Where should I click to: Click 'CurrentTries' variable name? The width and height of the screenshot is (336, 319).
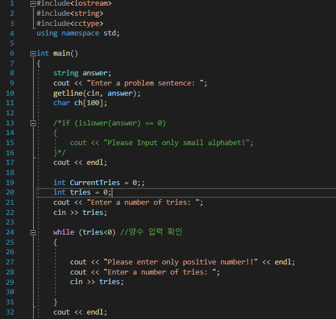[95, 183]
